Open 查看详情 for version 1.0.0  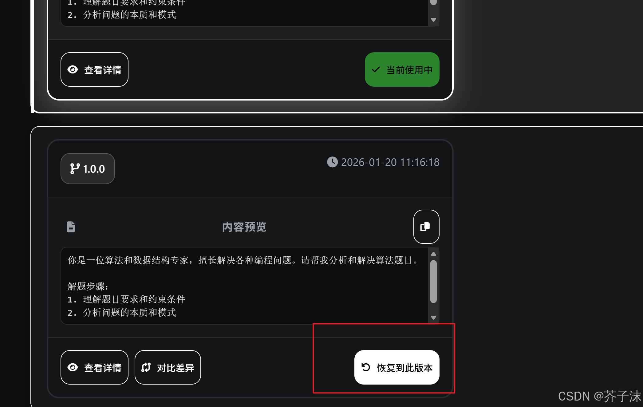point(94,367)
